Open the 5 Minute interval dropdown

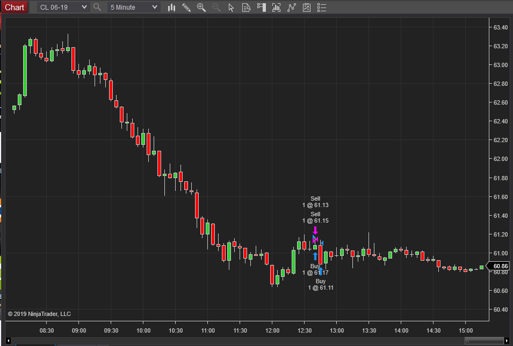[134, 7]
